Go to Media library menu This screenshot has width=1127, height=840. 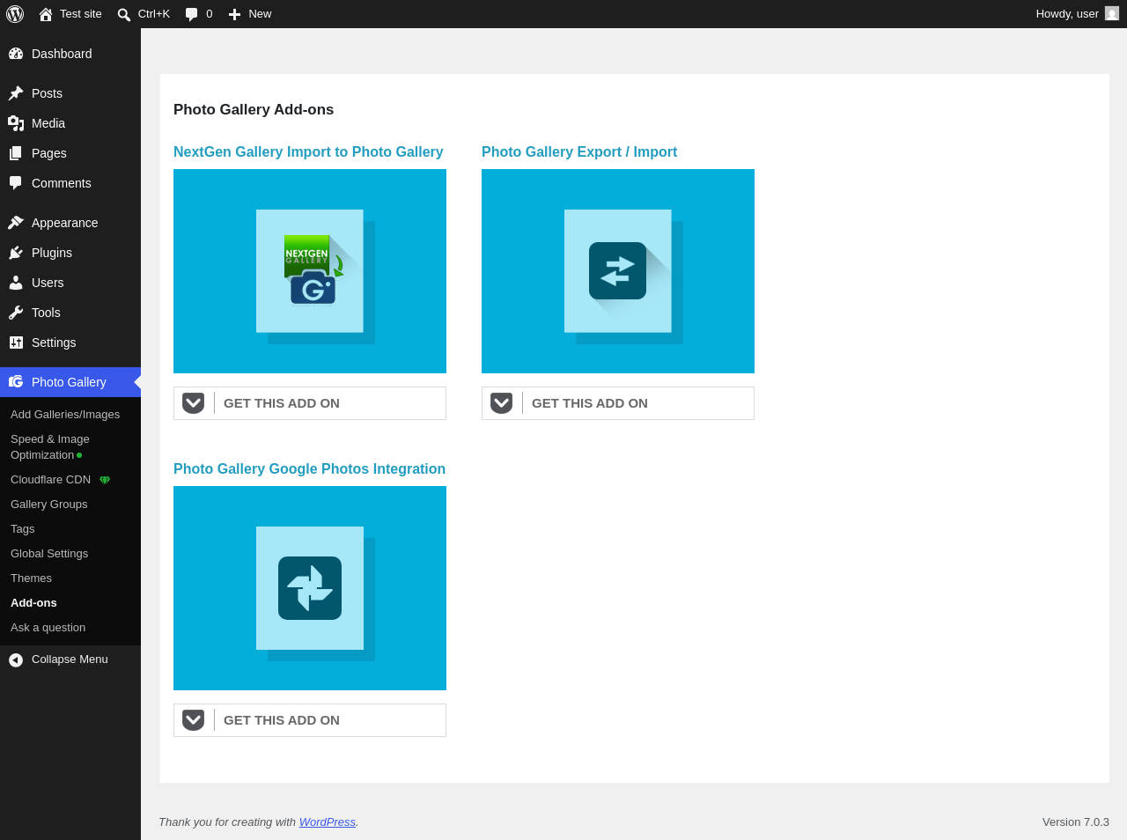[x=70, y=123]
